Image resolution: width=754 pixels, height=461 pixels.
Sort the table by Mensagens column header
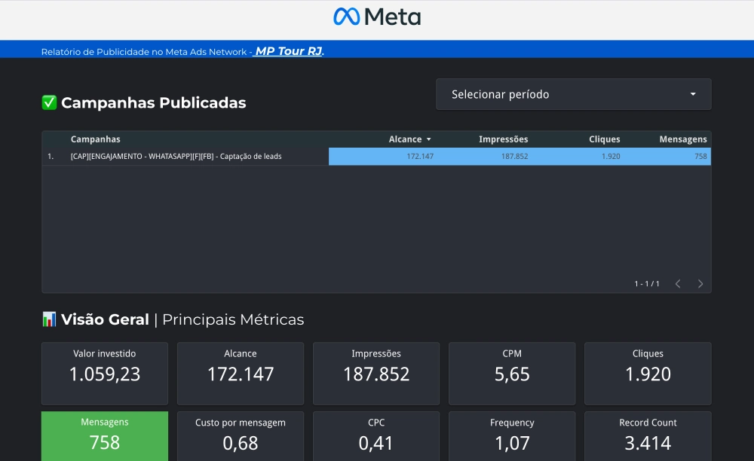(682, 139)
